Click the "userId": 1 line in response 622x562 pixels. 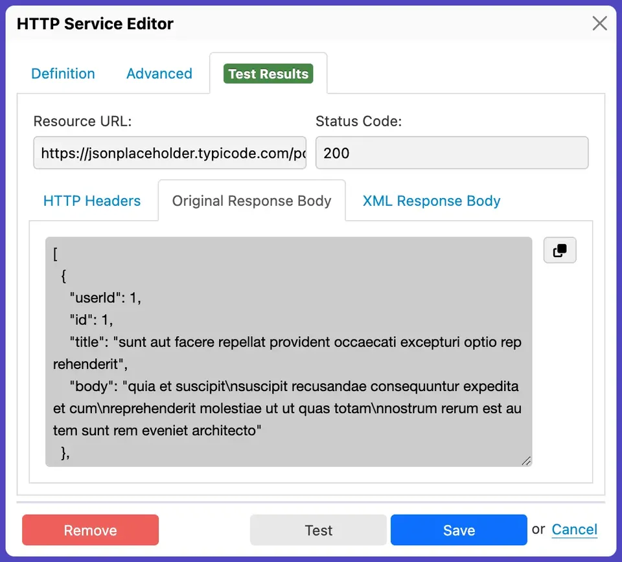105,298
